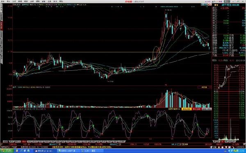
Task: Click the red icon at chart top-right corner
Action: [210, 4]
